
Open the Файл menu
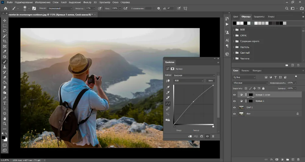pos(9,2)
